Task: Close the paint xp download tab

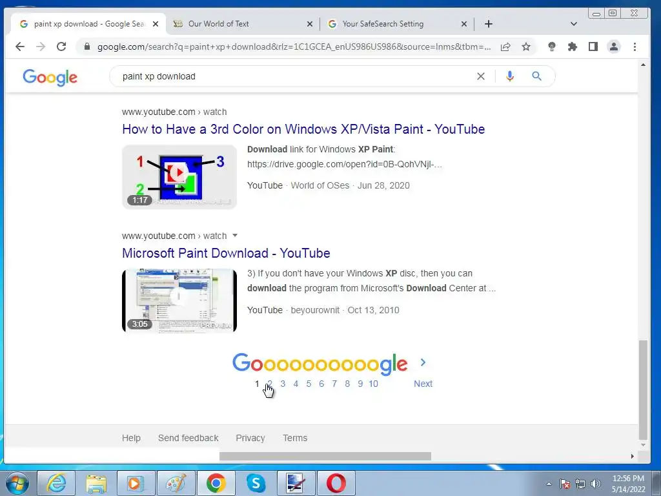Action: pyautogui.click(x=155, y=24)
